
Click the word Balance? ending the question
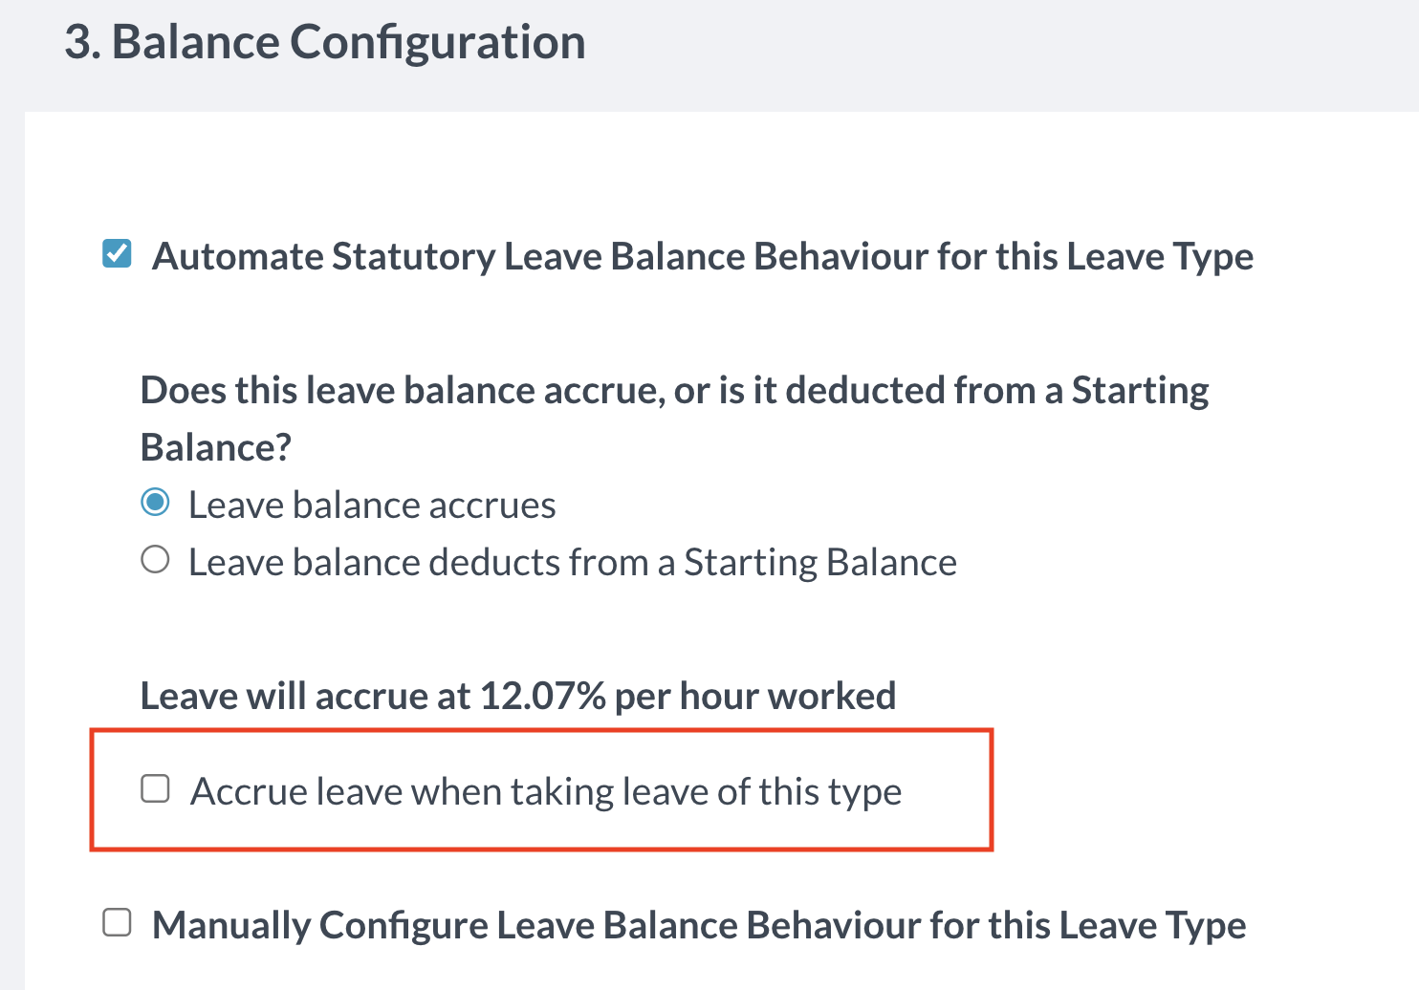click(x=215, y=447)
